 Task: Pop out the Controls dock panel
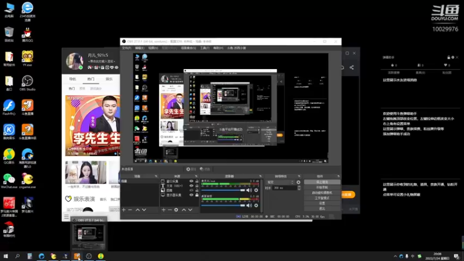click(338, 176)
